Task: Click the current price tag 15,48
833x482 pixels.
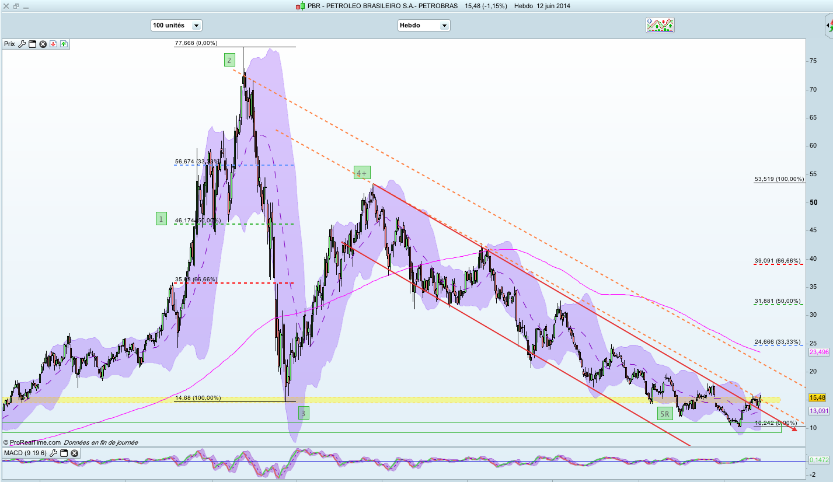Action: point(818,397)
